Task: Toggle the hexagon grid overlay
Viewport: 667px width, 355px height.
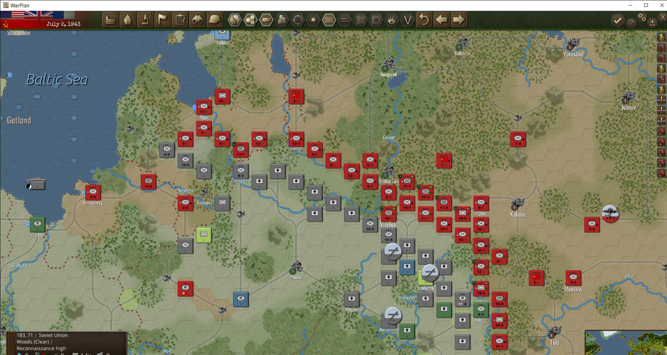Action: (251, 20)
